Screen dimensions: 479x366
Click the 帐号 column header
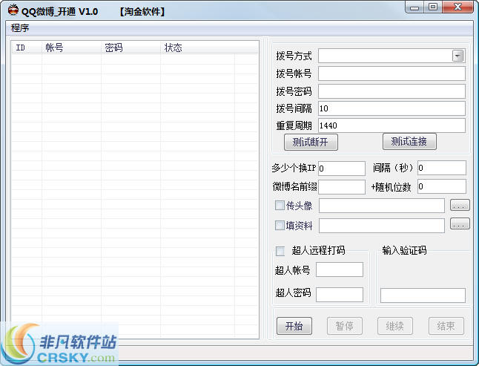pos(71,48)
